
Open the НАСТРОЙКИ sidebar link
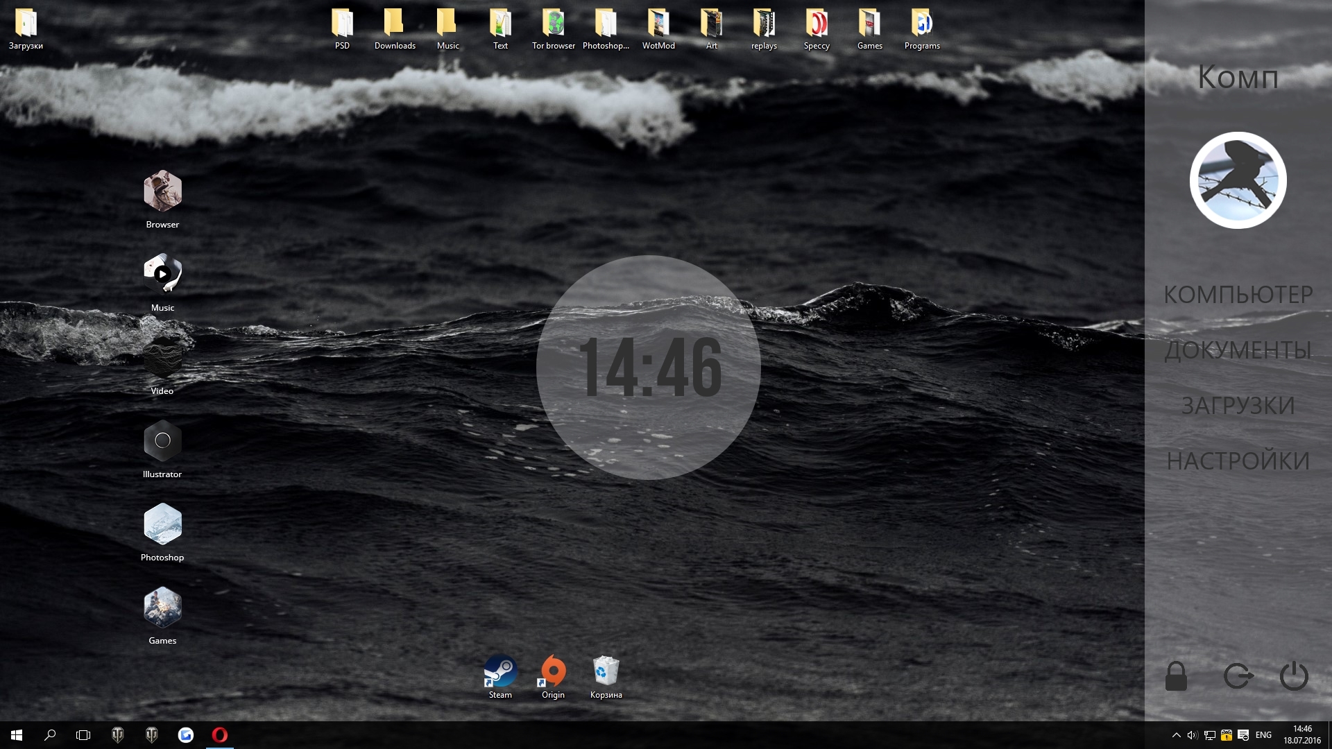[x=1238, y=461]
